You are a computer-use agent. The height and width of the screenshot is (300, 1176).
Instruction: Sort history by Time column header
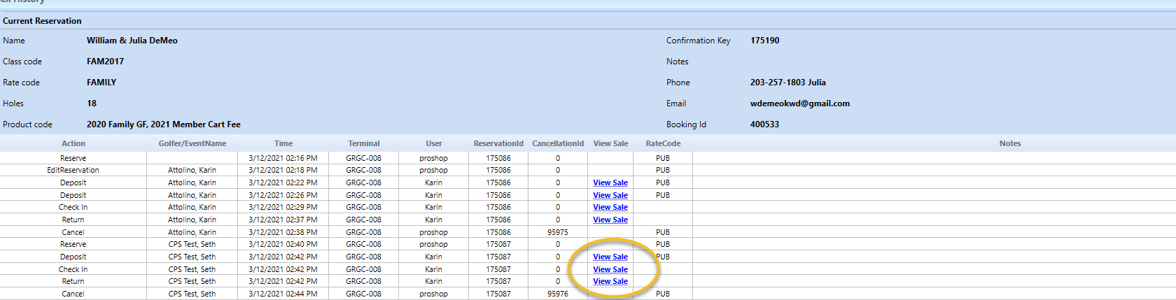click(x=283, y=143)
